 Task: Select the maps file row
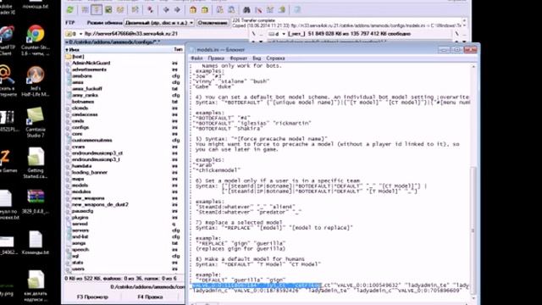coord(124,179)
